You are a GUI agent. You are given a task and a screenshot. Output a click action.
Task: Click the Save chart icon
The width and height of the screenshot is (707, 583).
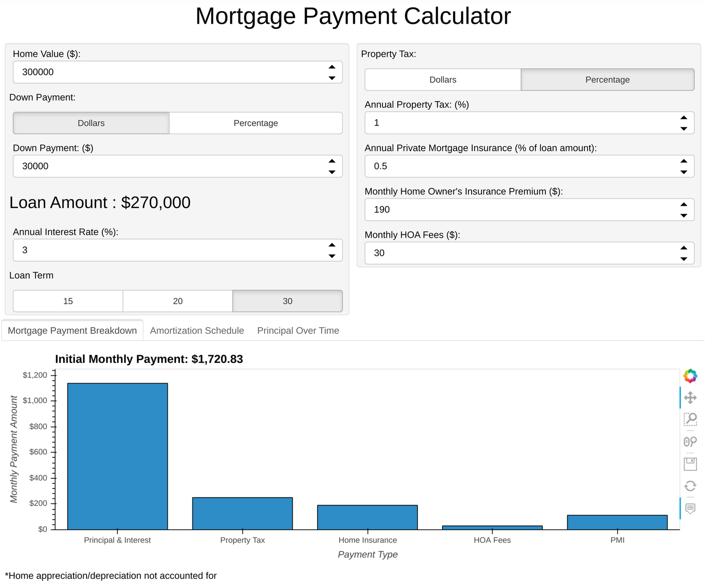coord(690,464)
